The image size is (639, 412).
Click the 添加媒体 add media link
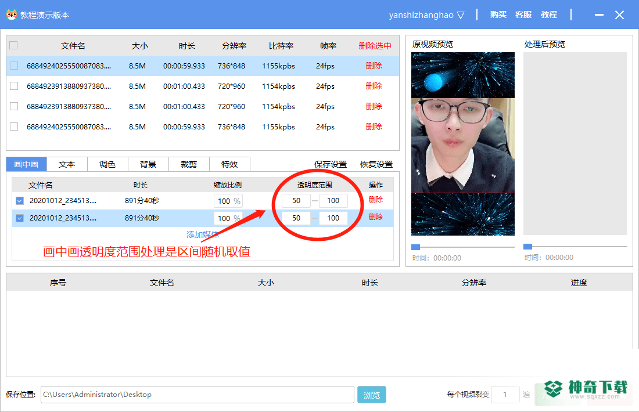pos(203,234)
